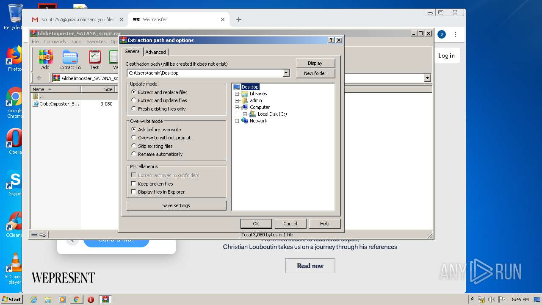Click Save settings button

pos(176,205)
